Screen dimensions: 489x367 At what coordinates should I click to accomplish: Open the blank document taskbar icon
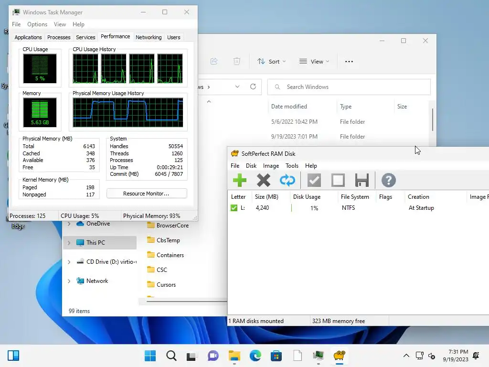(298, 356)
